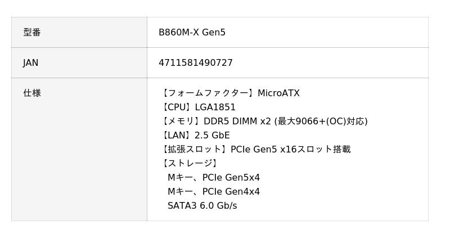Image resolution: width=450 pixels, height=238 pixels.
Task: Click the 【拡張スロット】 label
Action: click(x=195, y=150)
